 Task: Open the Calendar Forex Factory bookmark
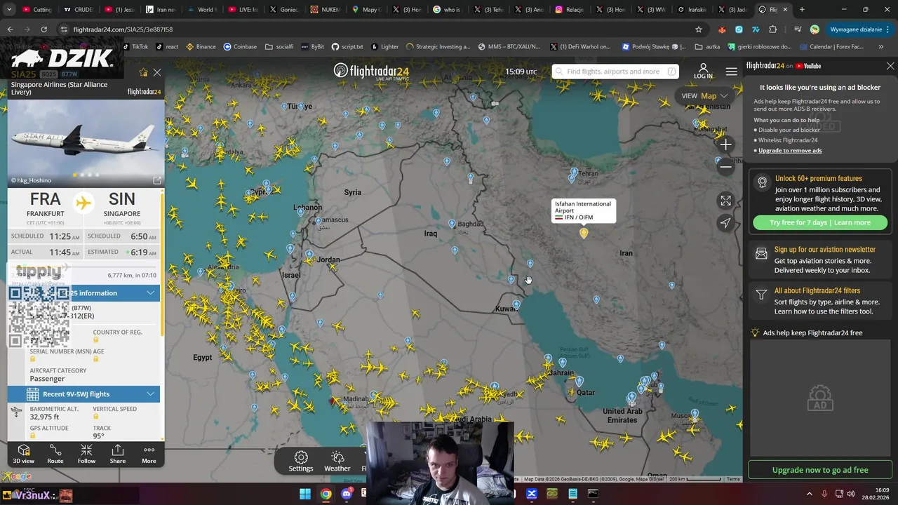pos(831,47)
